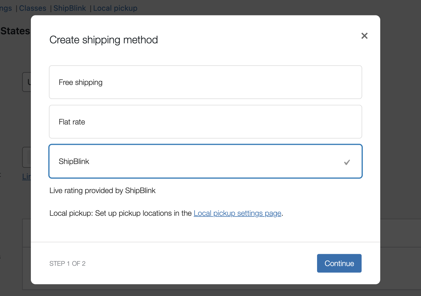Go to Local pickup tab in background
Image resolution: width=421 pixels, height=296 pixels.
tap(115, 8)
